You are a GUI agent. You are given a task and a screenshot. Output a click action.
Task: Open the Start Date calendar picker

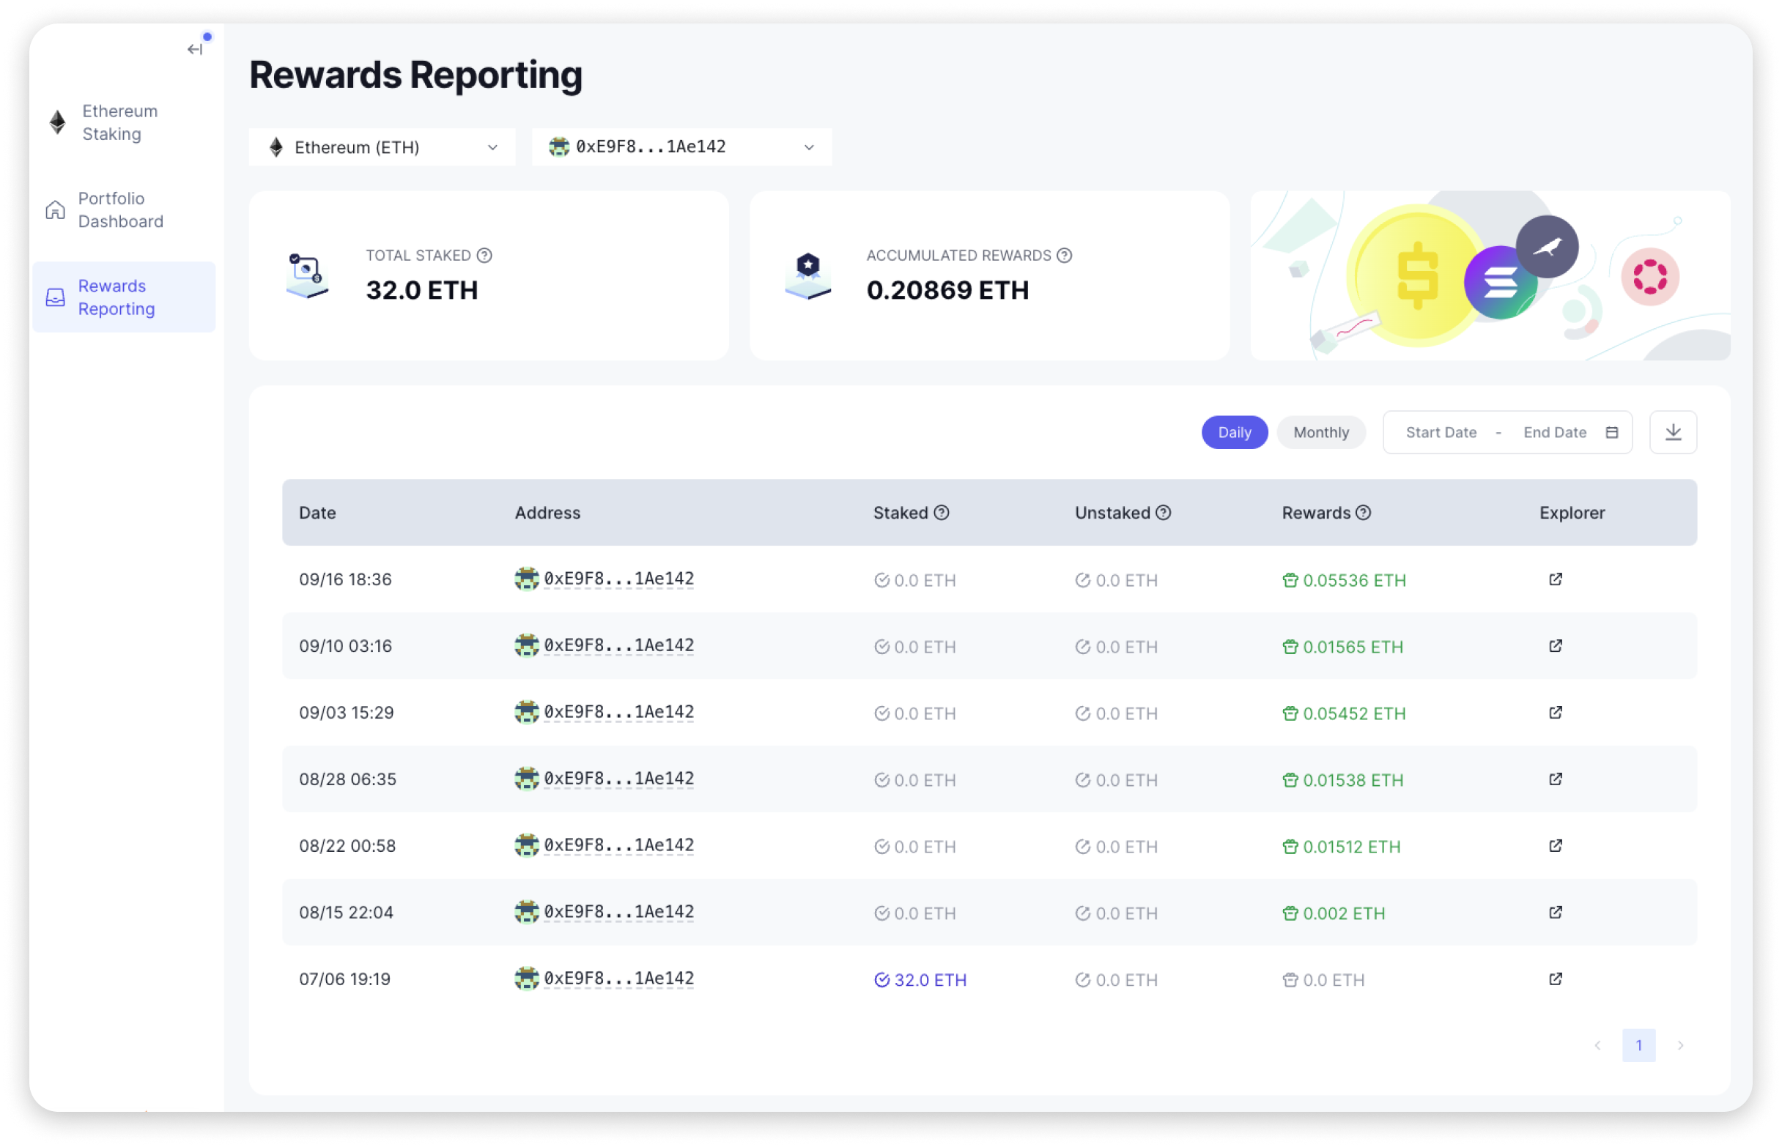tap(1441, 433)
